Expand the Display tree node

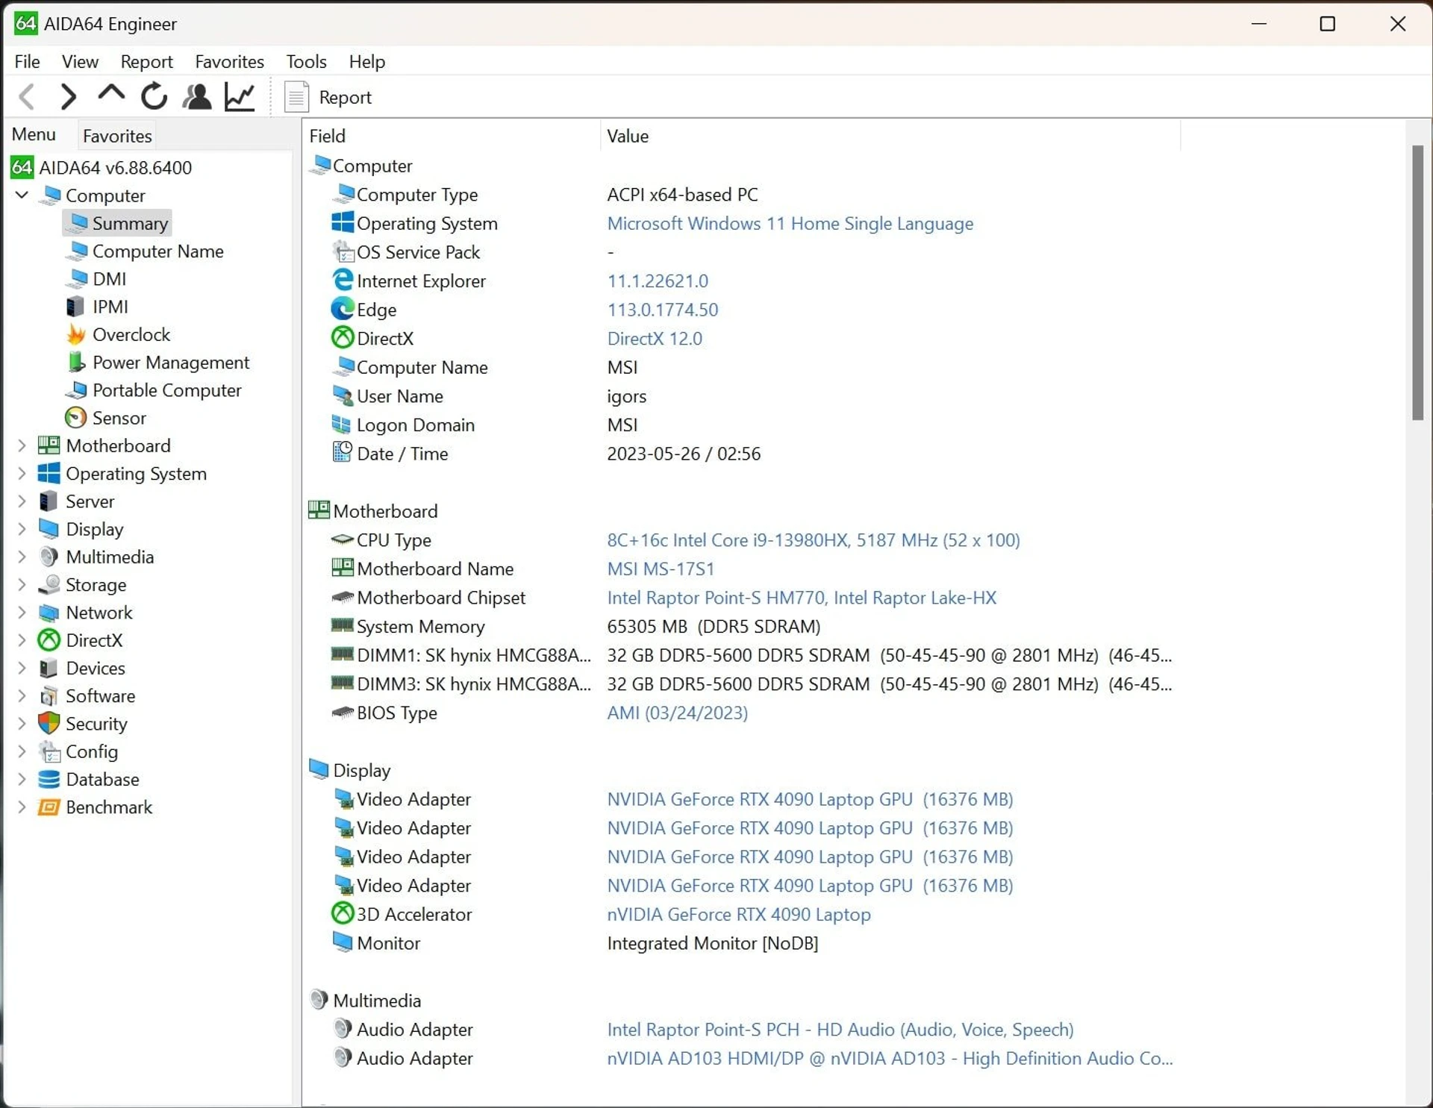pyautogui.click(x=22, y=528)
